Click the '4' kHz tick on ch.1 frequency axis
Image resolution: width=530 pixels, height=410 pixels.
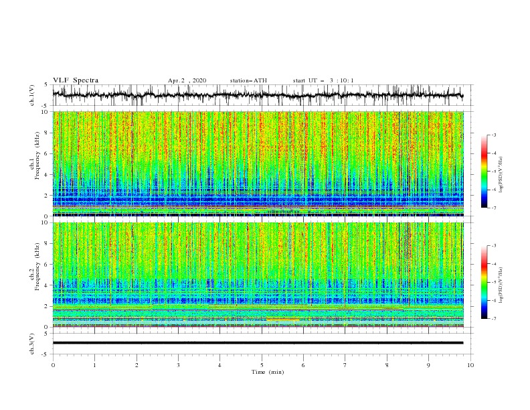(x=47, y=175)
